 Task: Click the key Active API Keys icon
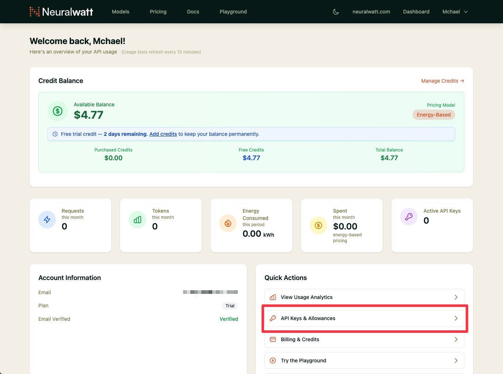click(x=409, y=217)
